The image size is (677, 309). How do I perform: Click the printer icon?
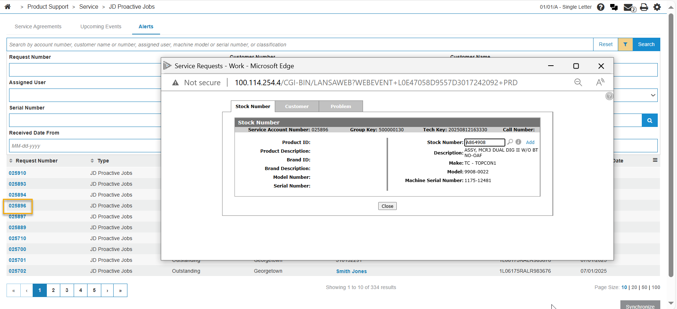click(x=644, y=7)
